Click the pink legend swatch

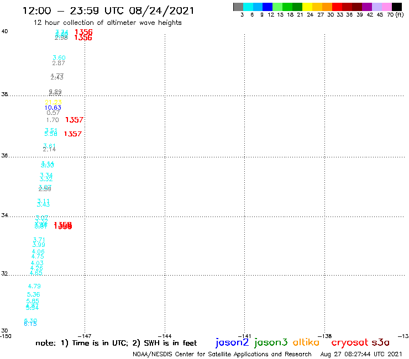click(386, 7)
